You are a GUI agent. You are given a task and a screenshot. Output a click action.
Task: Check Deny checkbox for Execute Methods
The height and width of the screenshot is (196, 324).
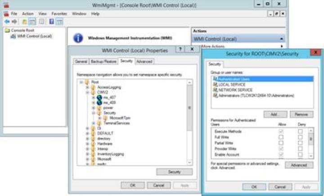pos(300,131)
